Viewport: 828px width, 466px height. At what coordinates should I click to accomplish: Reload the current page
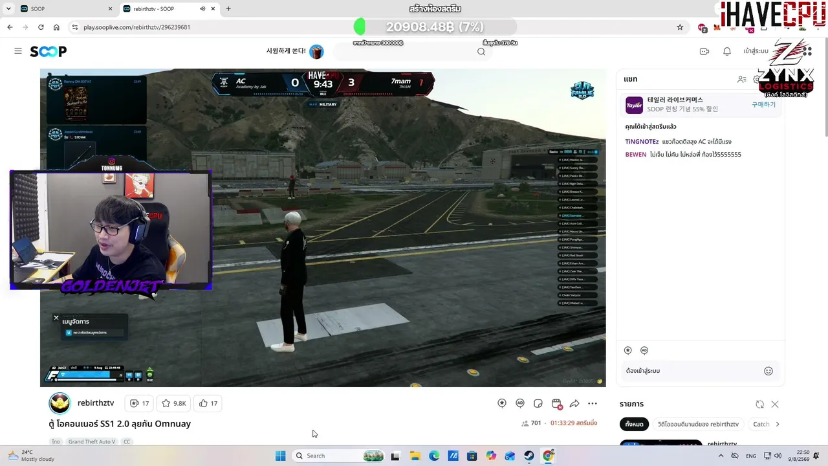[x=41, y=27]
